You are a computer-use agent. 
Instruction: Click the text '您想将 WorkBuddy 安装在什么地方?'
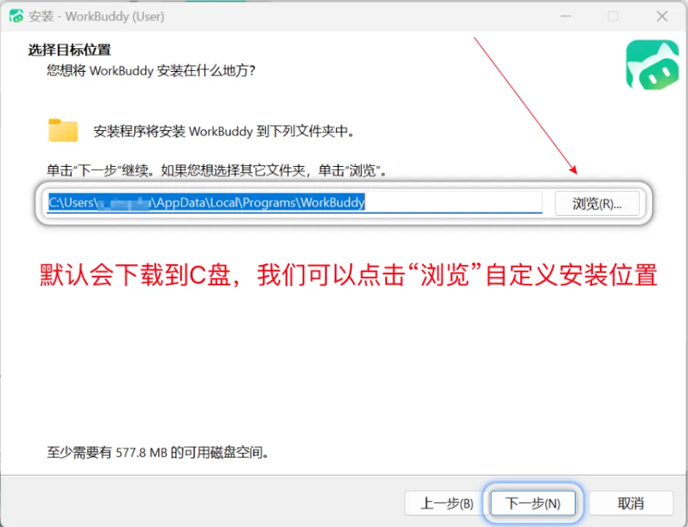coord(151,70)
